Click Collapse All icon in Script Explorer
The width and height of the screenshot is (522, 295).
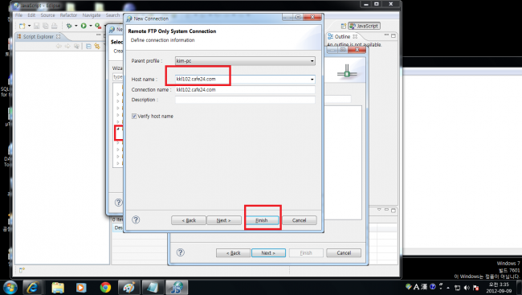click(x=88, y=47)
